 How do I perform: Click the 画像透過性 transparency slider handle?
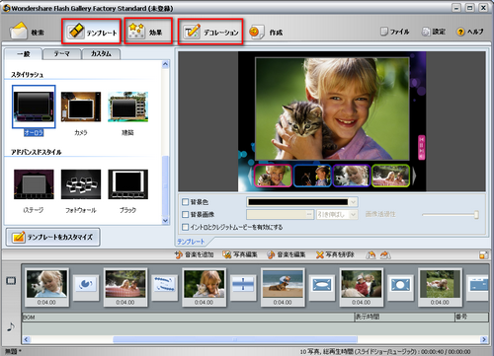(476, 215)
